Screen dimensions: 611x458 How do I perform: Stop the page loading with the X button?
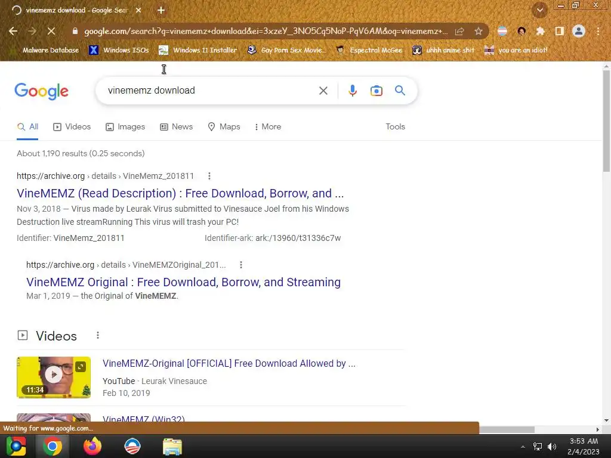[51, 31]
